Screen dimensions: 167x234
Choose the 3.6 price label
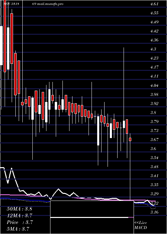click(153, 149)
